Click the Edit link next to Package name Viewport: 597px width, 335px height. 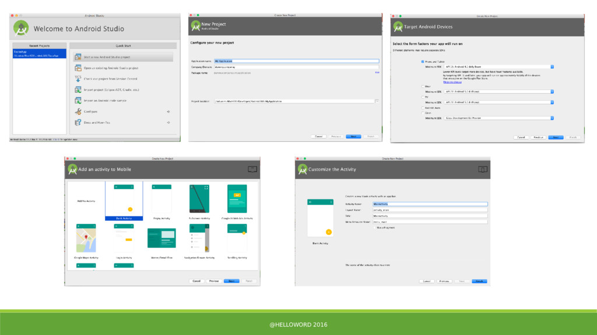click(377, 73)
